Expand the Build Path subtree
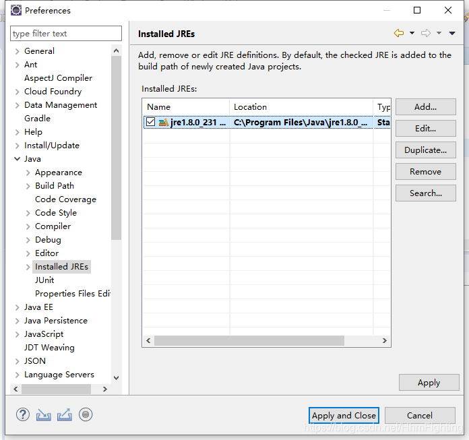This screenshot has height=440, width=469. pyautogui.click(x=28, y=186)
